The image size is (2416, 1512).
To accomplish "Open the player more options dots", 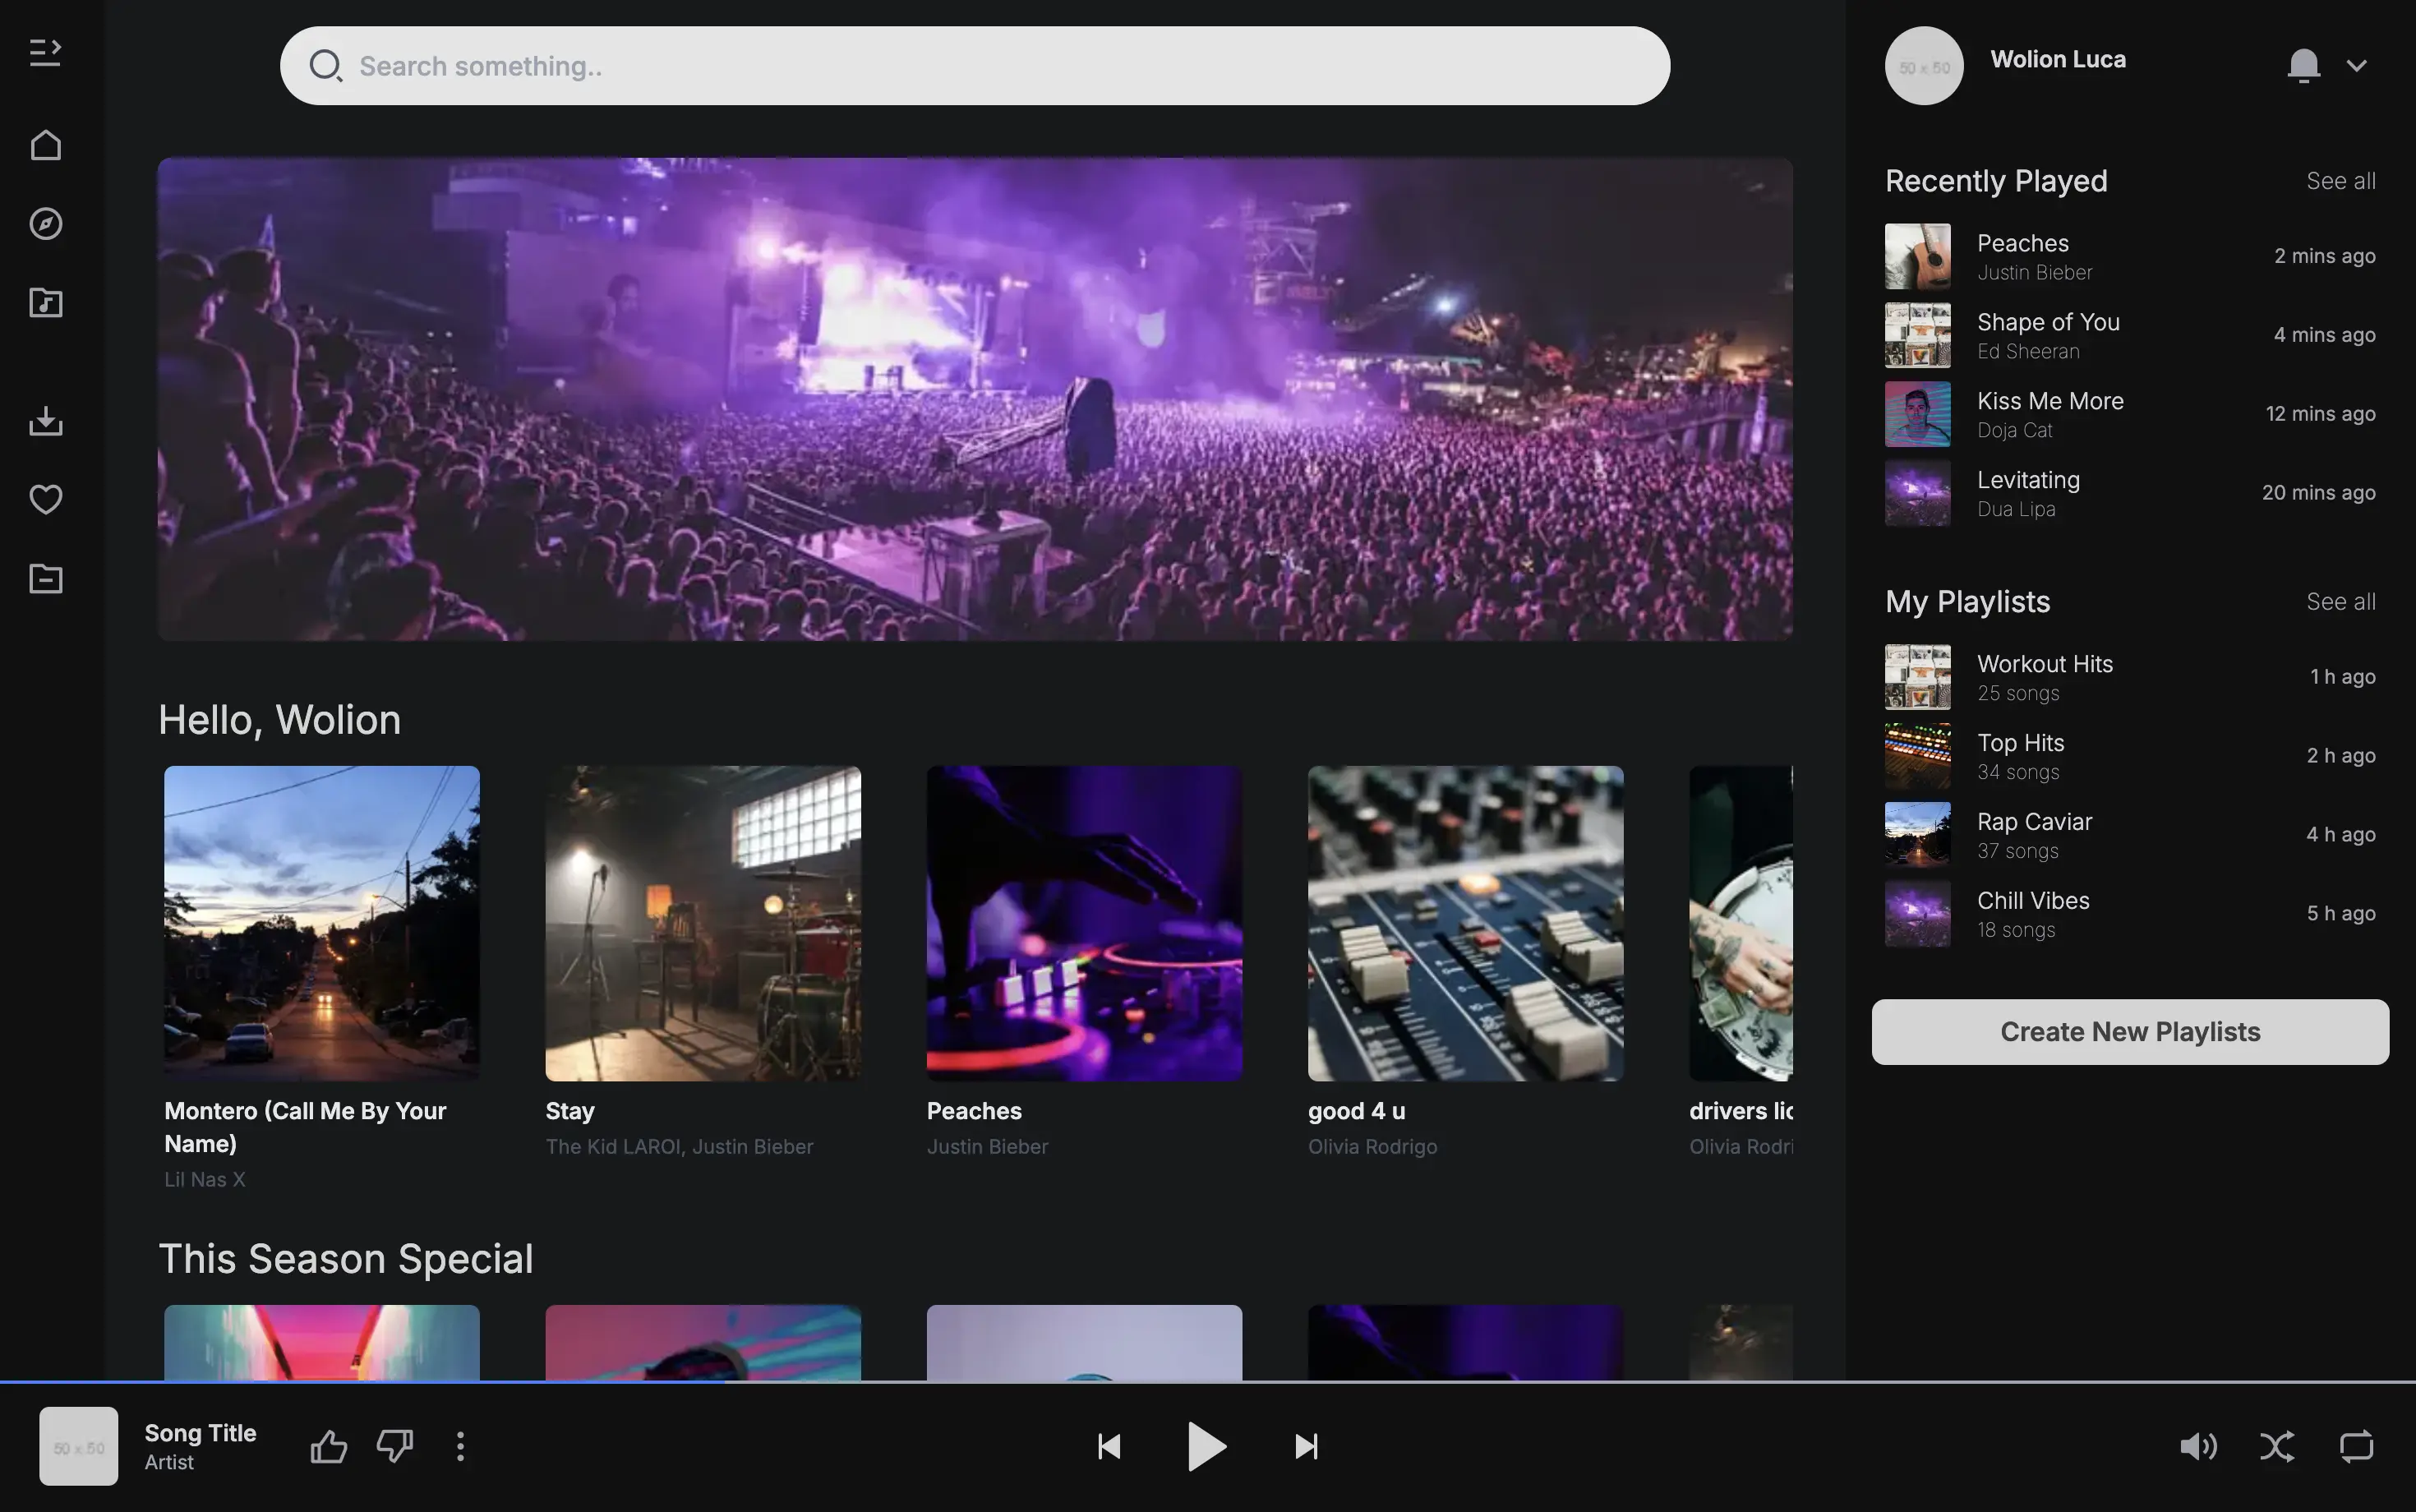I will pyautogui.click(x=460, y=1446).
